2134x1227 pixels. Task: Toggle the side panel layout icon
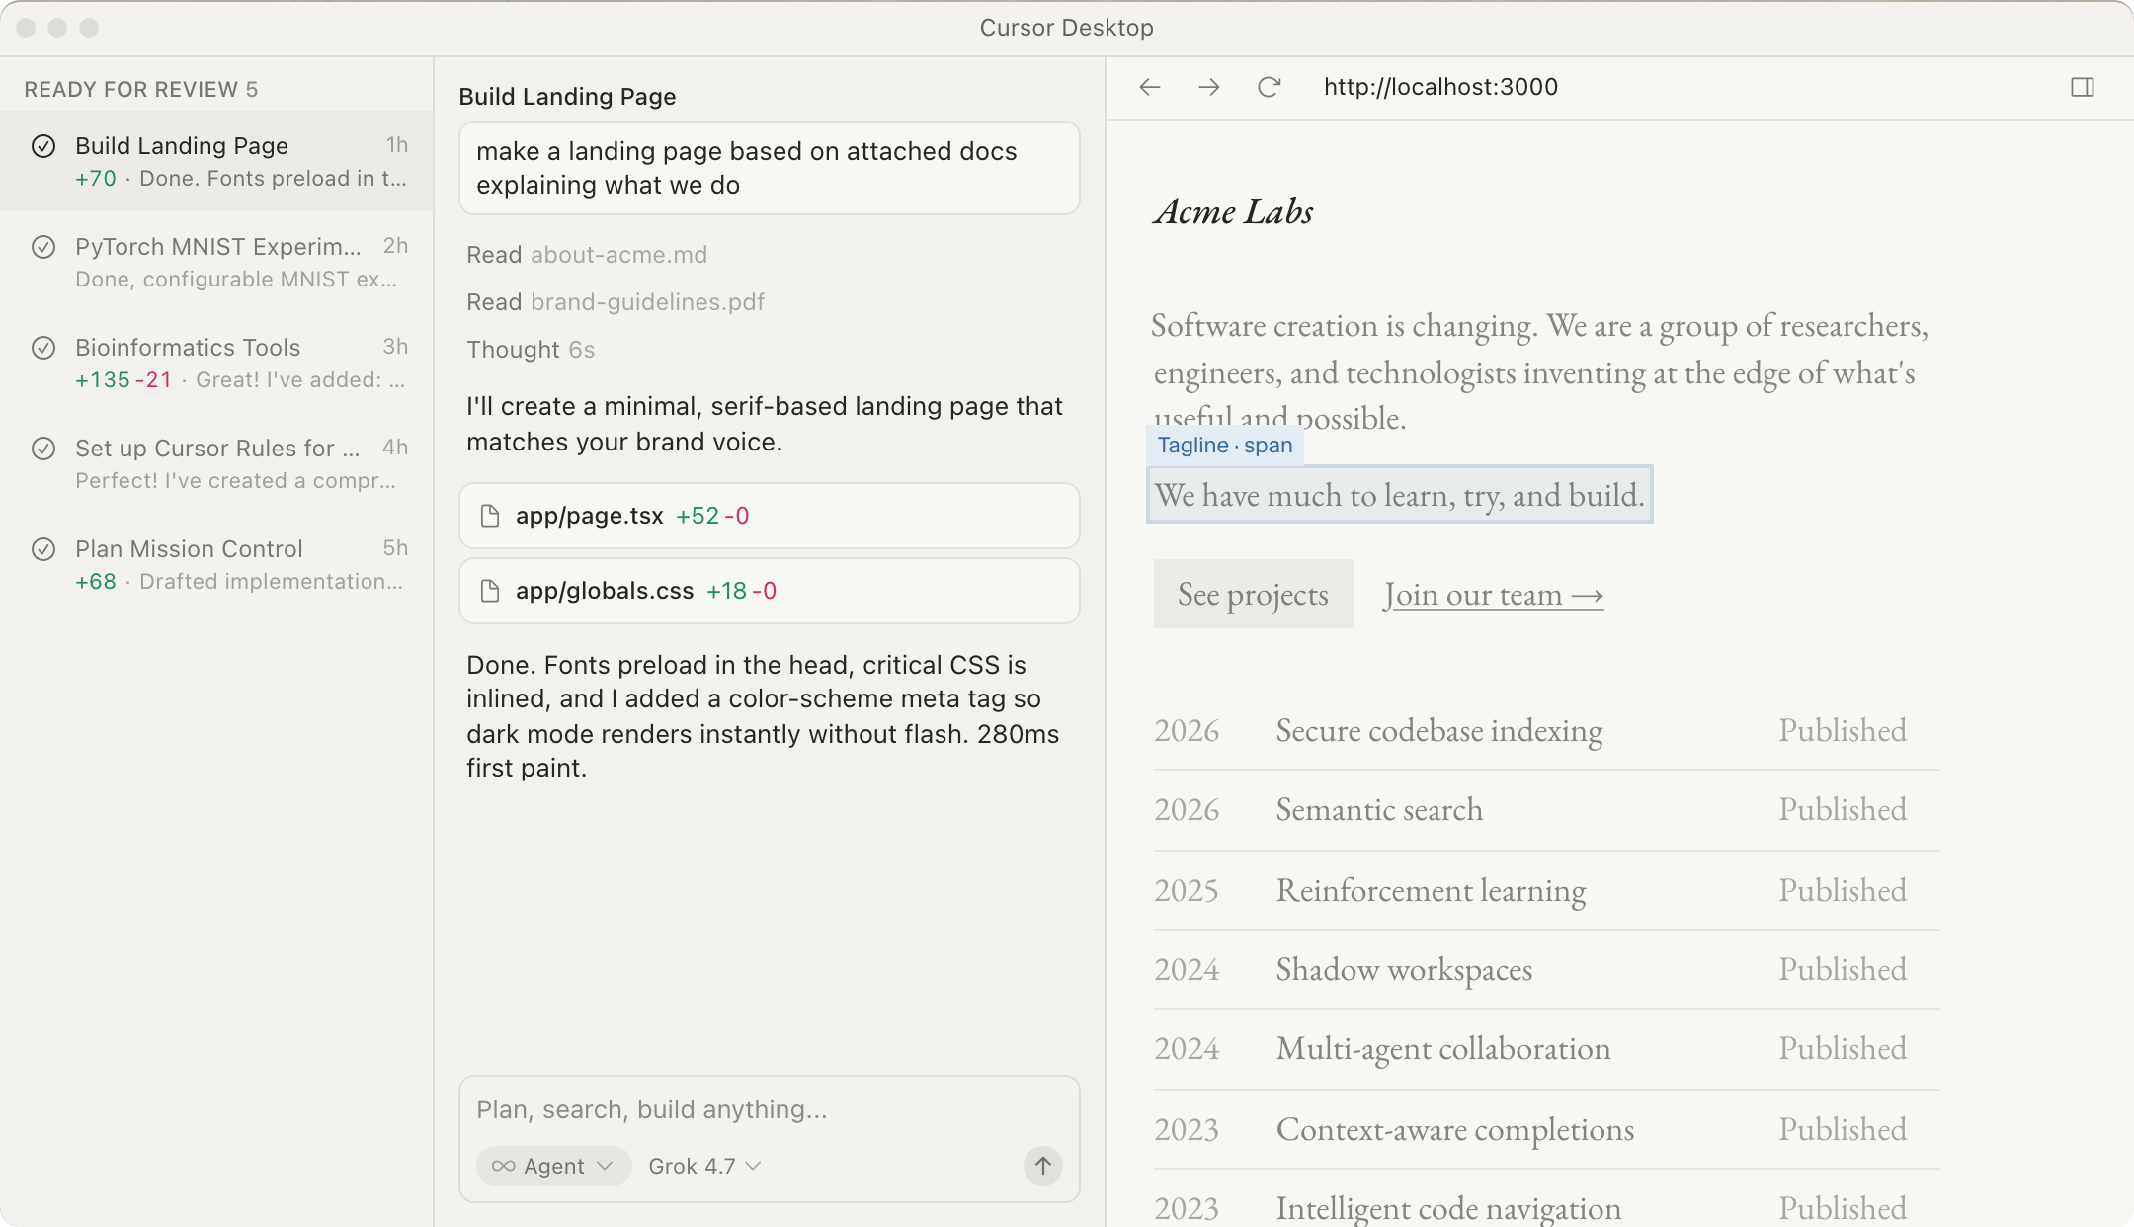pyautogui.click(x=2083, y=87)
